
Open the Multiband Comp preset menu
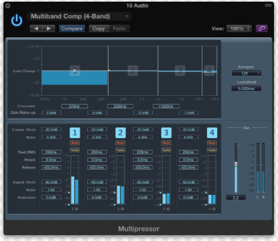(x=79, y=16)
